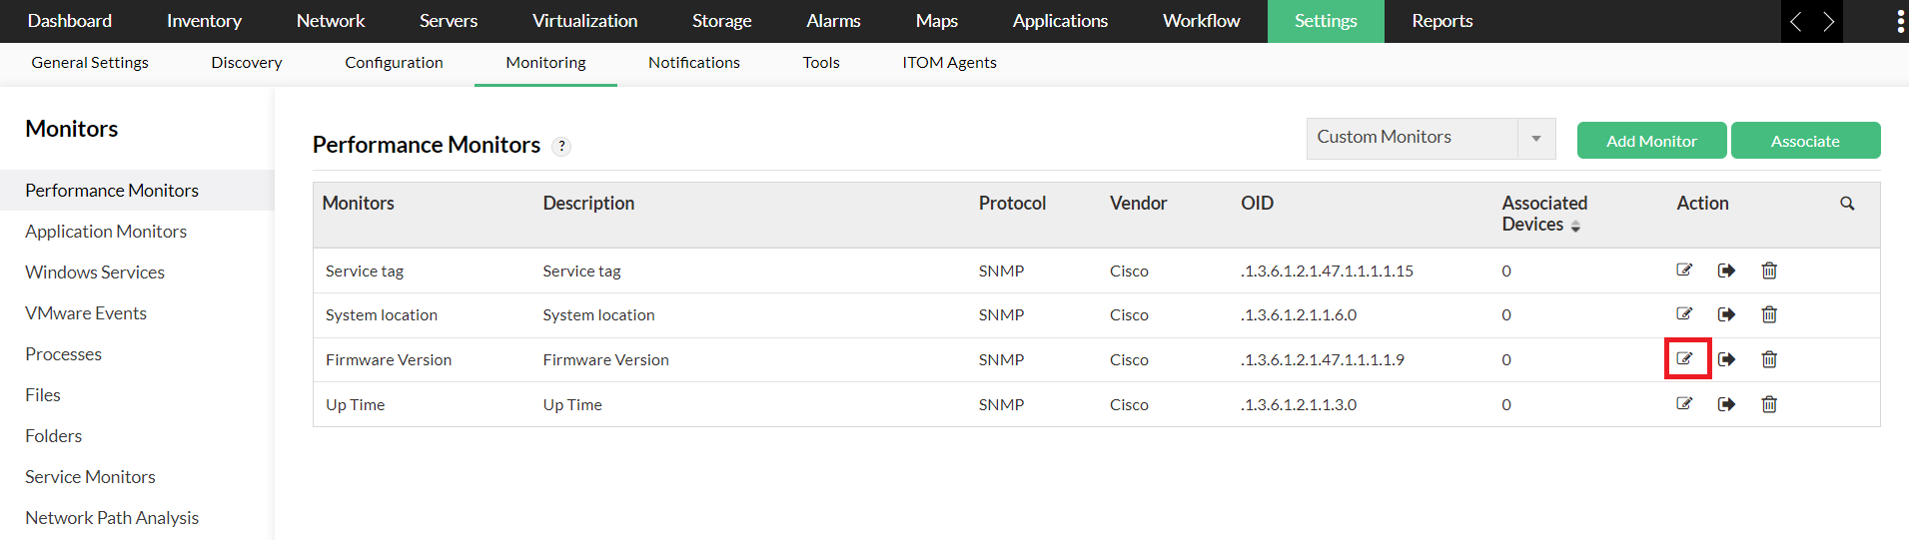Open Network Path Analysis section

[x=112, y=518]
